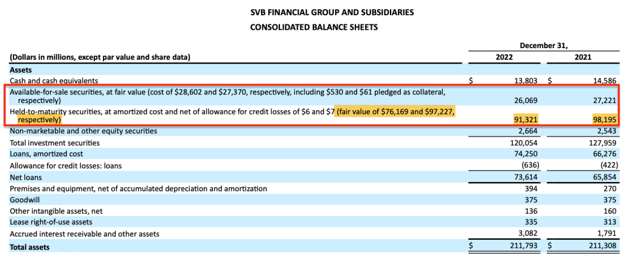Image resolution: width=623 pixels, height=255 pixels.
Task: Click the 'Cash and cash equivalents' row label
Action: pyautogui.click(x=54, y=80)
